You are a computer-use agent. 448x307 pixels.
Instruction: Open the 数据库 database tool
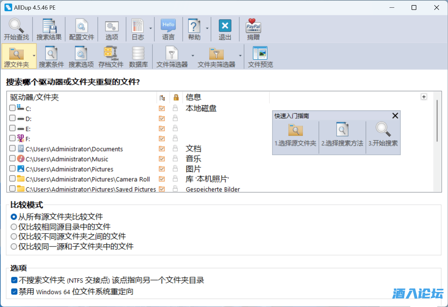point(138,57)
